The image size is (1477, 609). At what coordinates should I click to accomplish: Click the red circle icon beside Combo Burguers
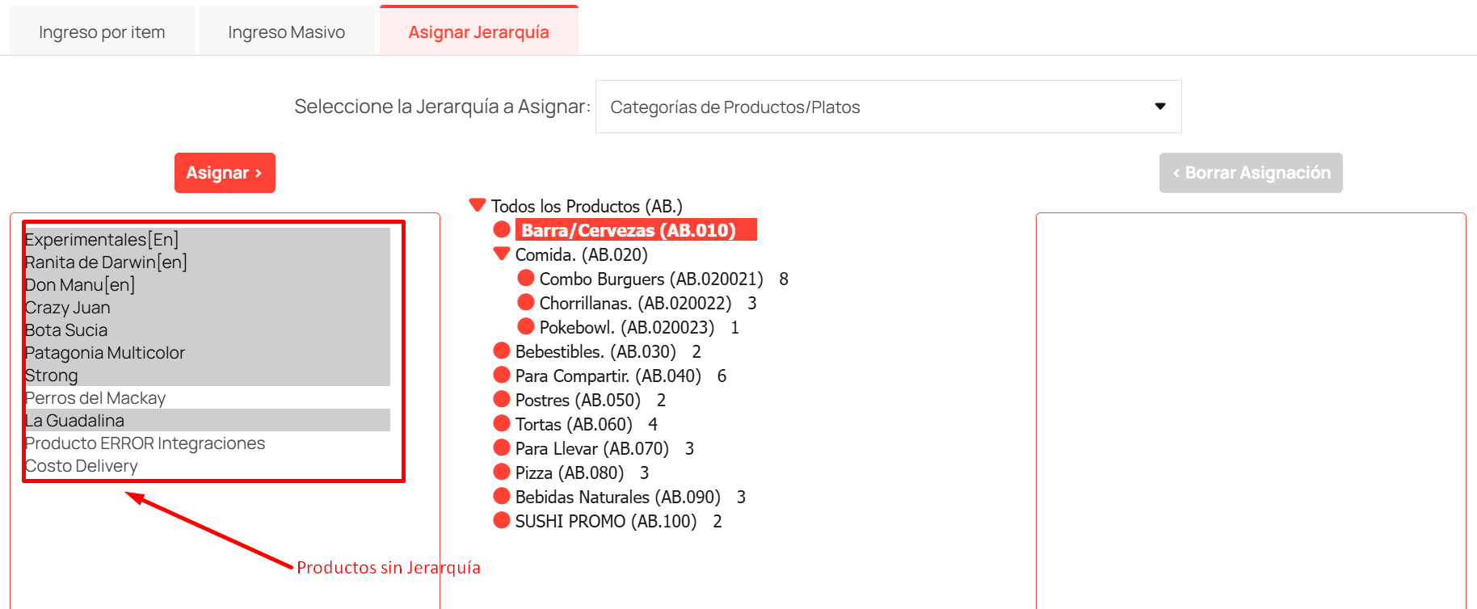click(x=526, y=279)
